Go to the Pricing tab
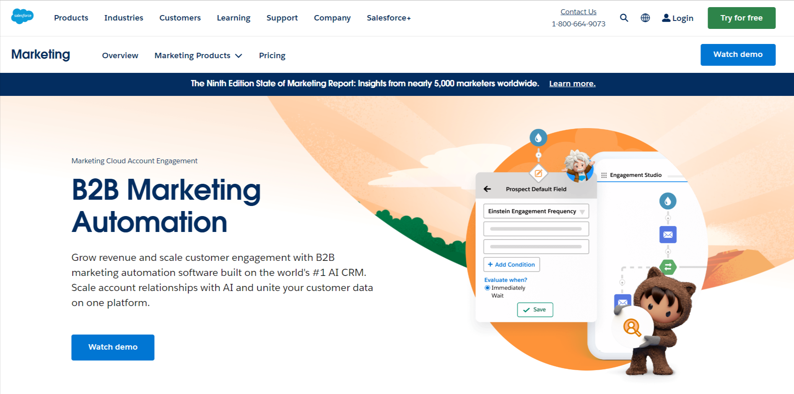 272,55
